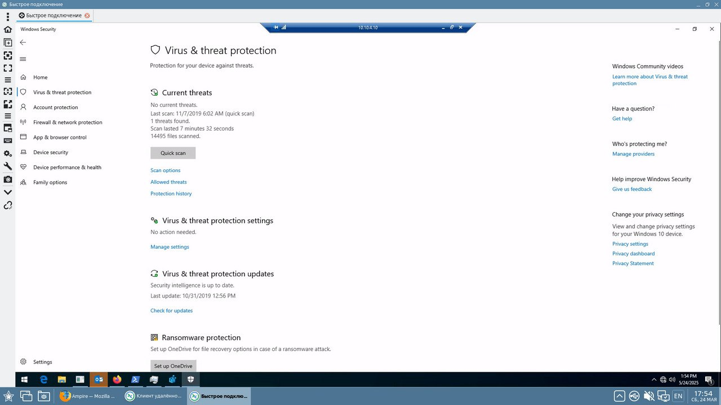The width and height of the screenshot is (721, 405).
Task: Open Privacy dashboard link
Action: click(x=634, y=254)
